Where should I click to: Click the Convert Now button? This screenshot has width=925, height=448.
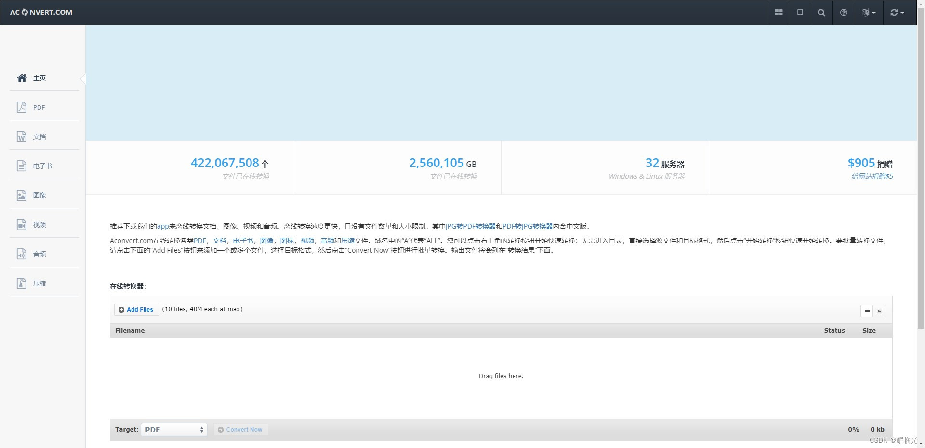pyautogui.click(x=240, y=430)
